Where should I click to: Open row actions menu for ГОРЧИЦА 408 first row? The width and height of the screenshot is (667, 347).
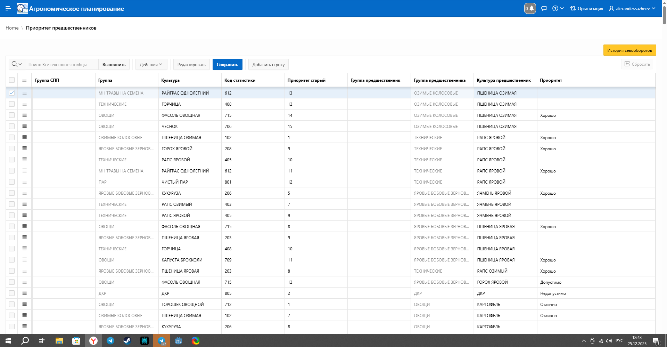tap(24, 104)
